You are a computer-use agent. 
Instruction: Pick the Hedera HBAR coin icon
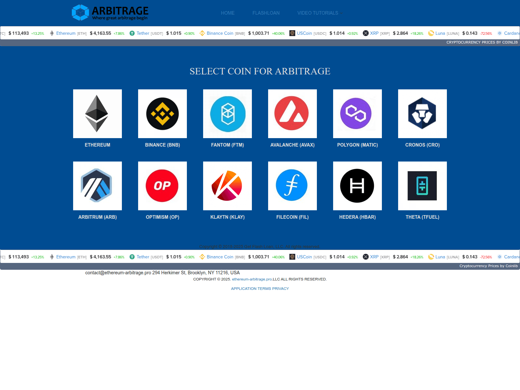[357, 186]
